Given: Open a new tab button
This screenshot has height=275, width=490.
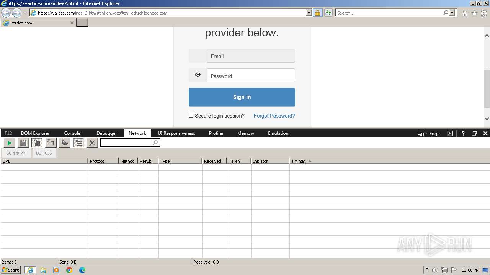Looking at the screenshot, I should [82, 23].
